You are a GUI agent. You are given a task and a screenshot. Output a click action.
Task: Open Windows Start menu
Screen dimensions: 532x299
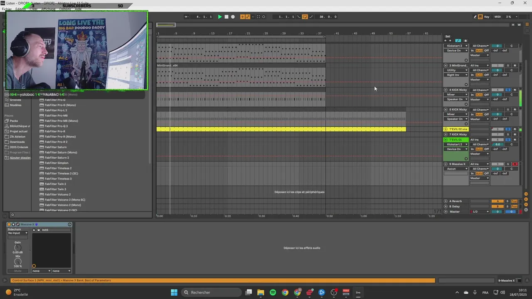click(x=174, y=292)
